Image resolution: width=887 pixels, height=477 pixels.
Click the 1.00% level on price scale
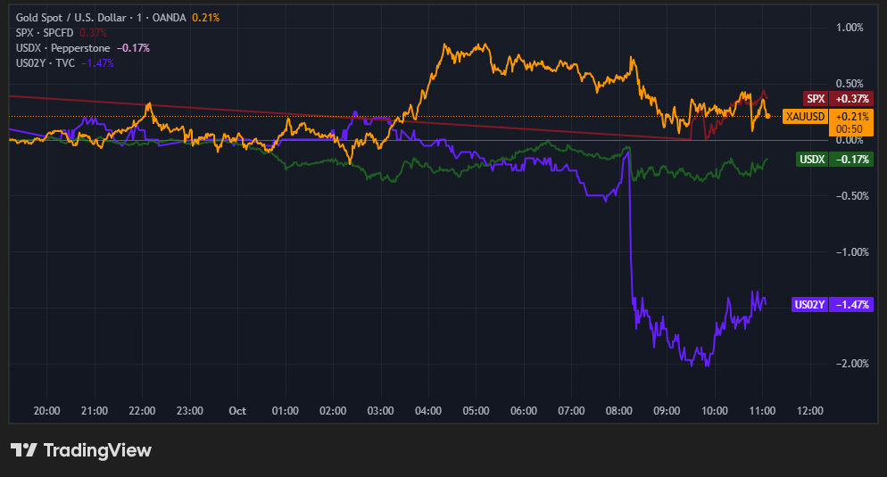(x=849, y=28)
